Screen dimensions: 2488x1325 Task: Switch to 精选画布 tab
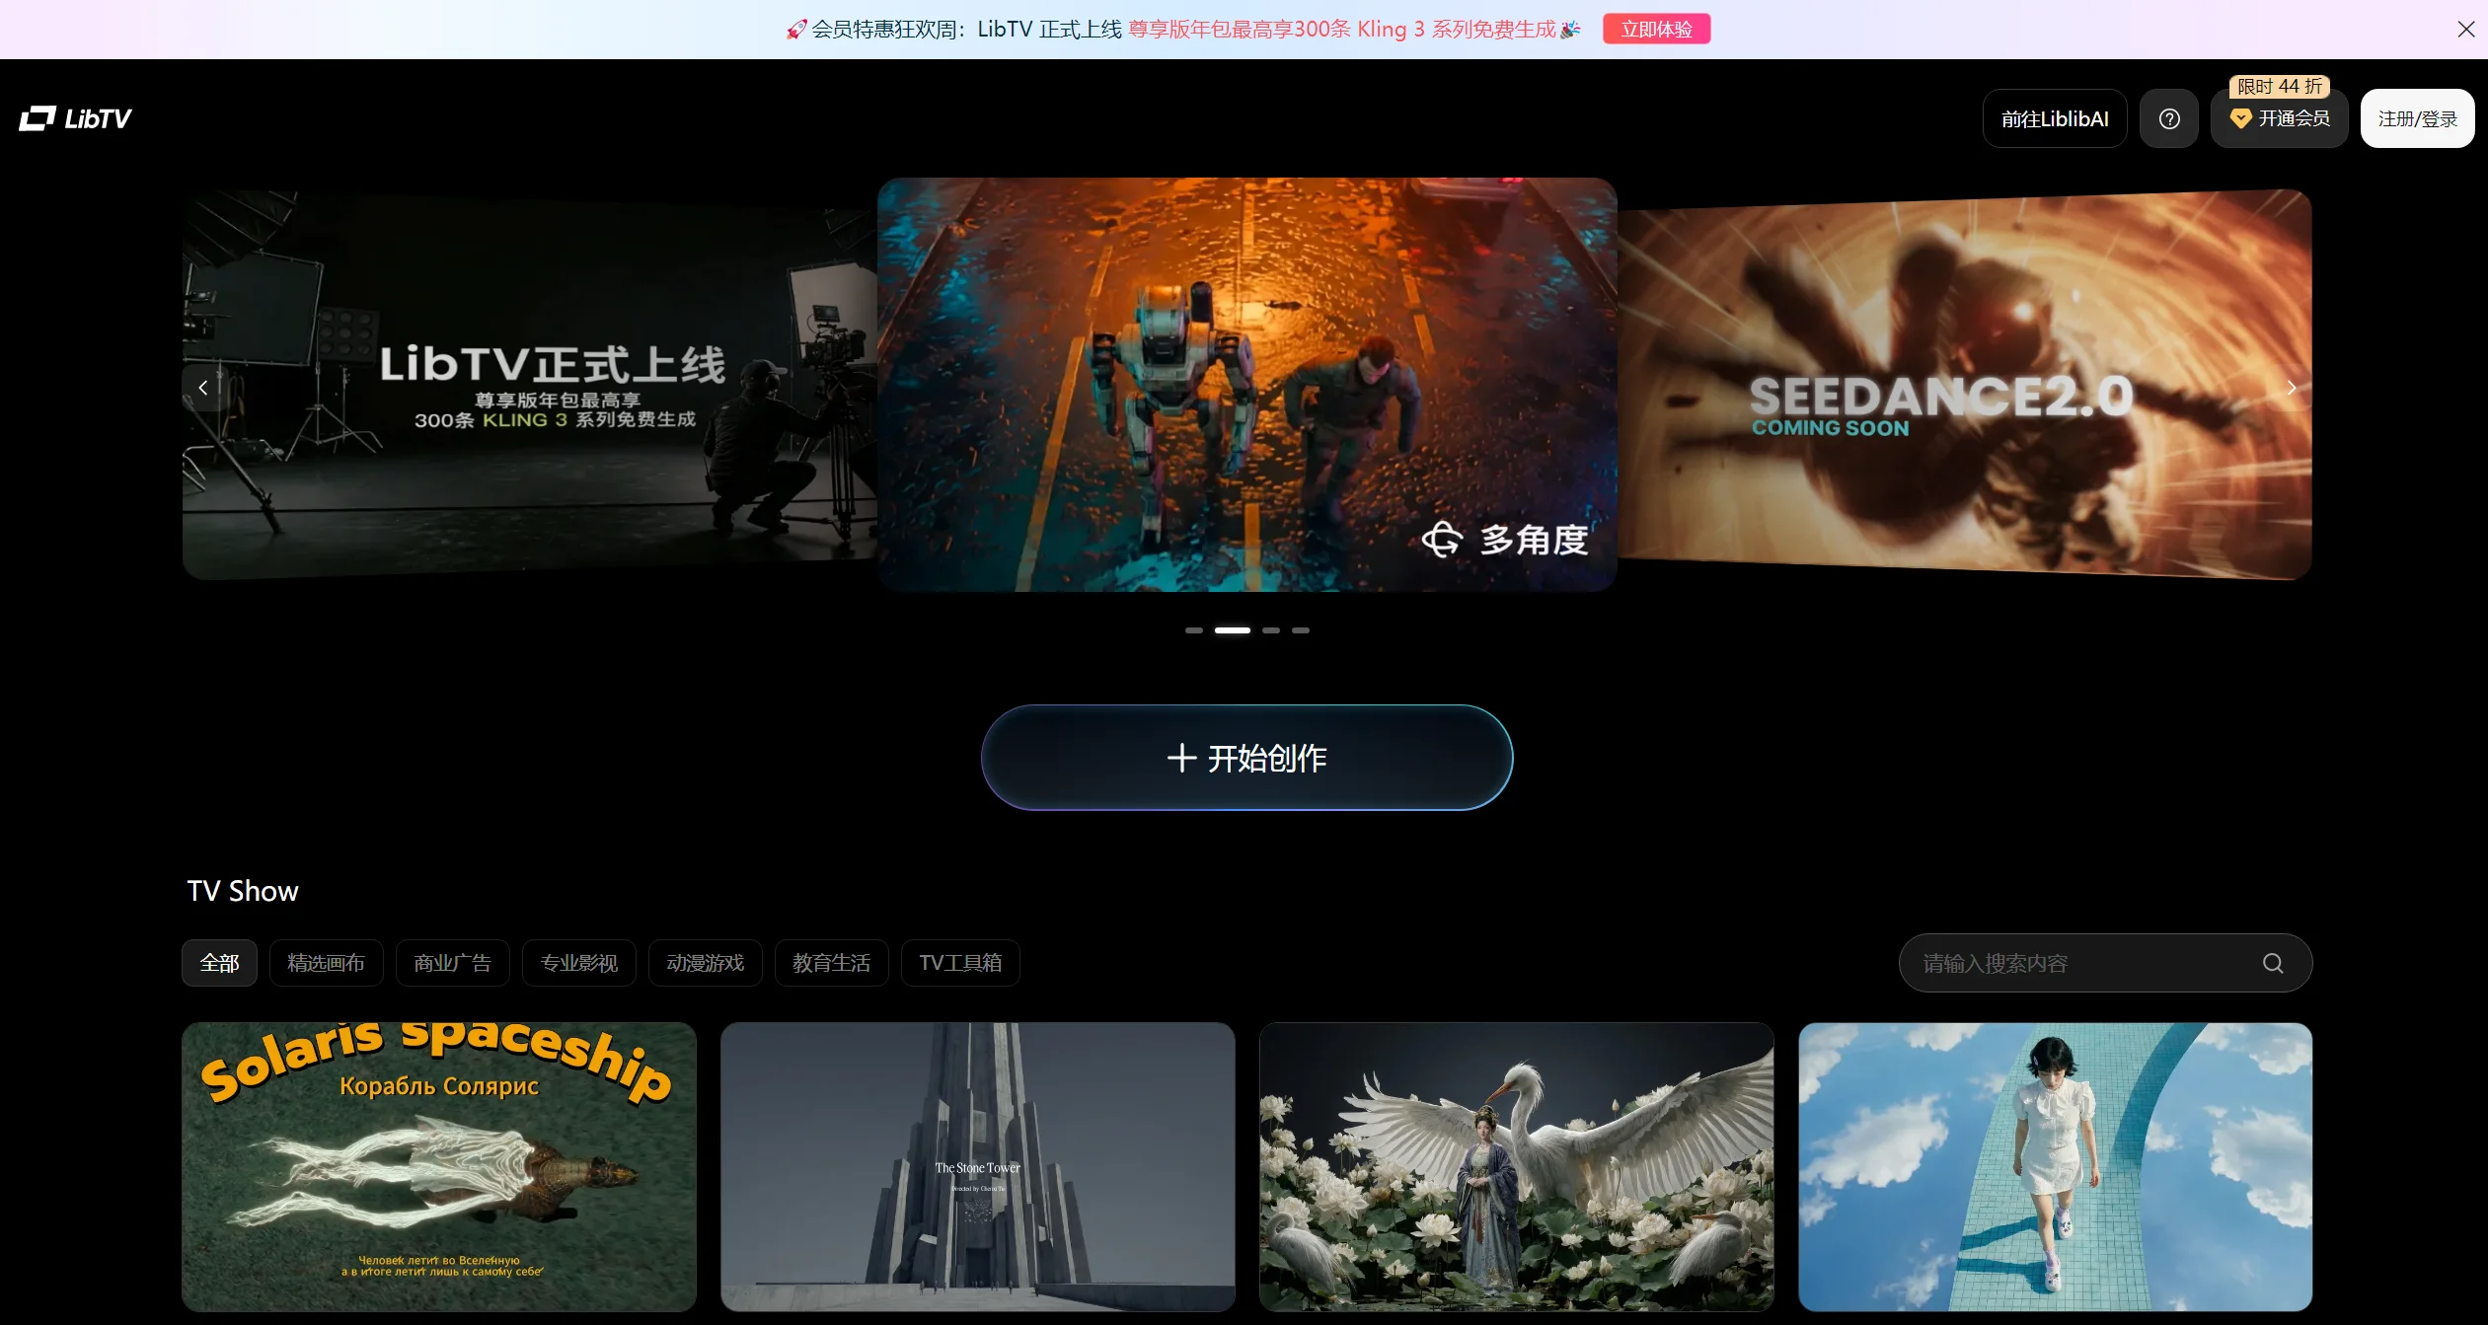click(326, 963)
